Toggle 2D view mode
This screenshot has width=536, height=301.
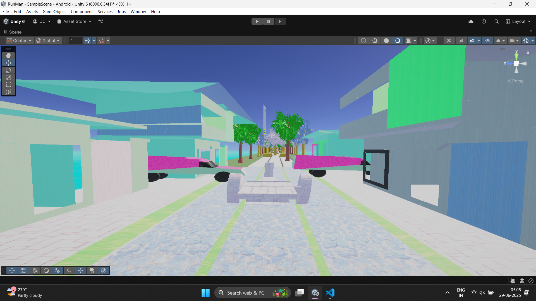[x=449, y=41]
